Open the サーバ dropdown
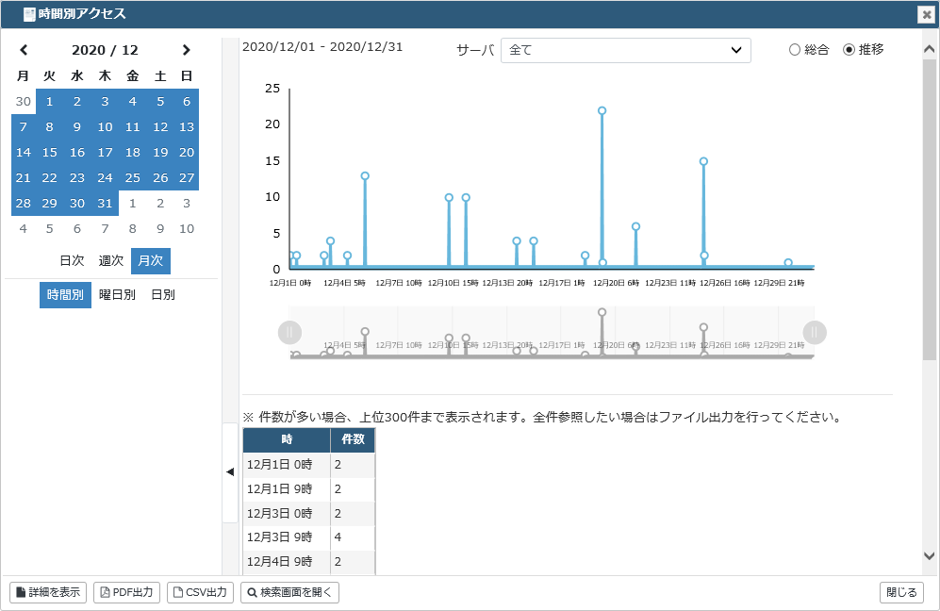This screenshot has width=940, height=611. pos(625,50)
